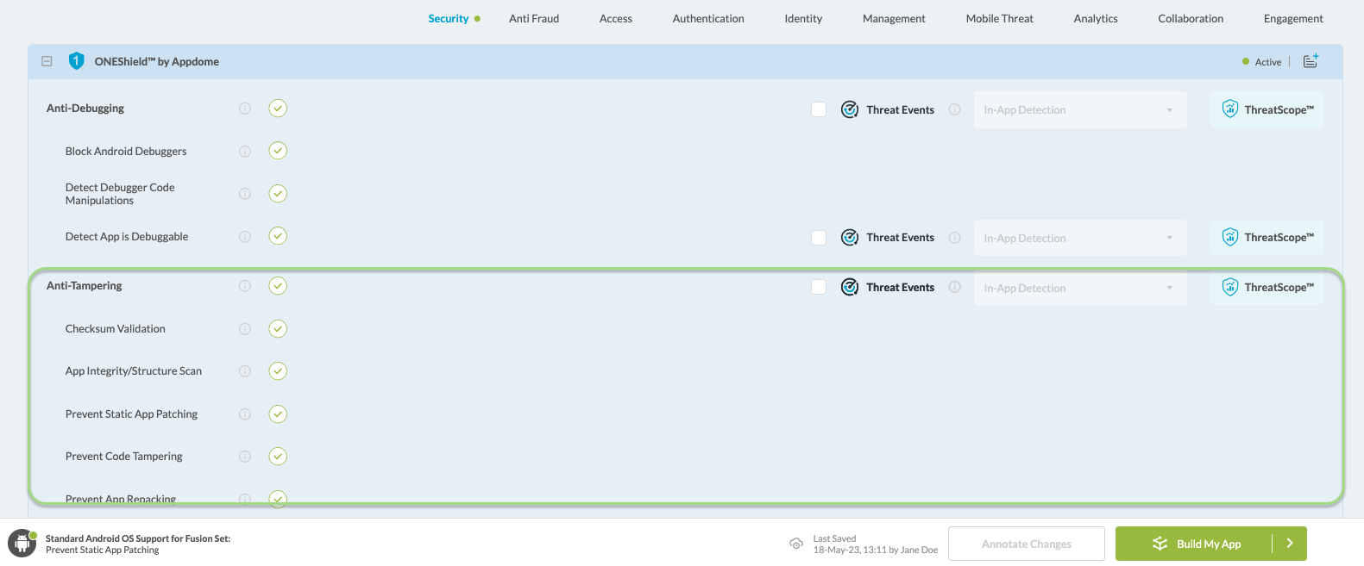Open the Mobile Threat tab
1364x566 pixels.
pos(999,19)
